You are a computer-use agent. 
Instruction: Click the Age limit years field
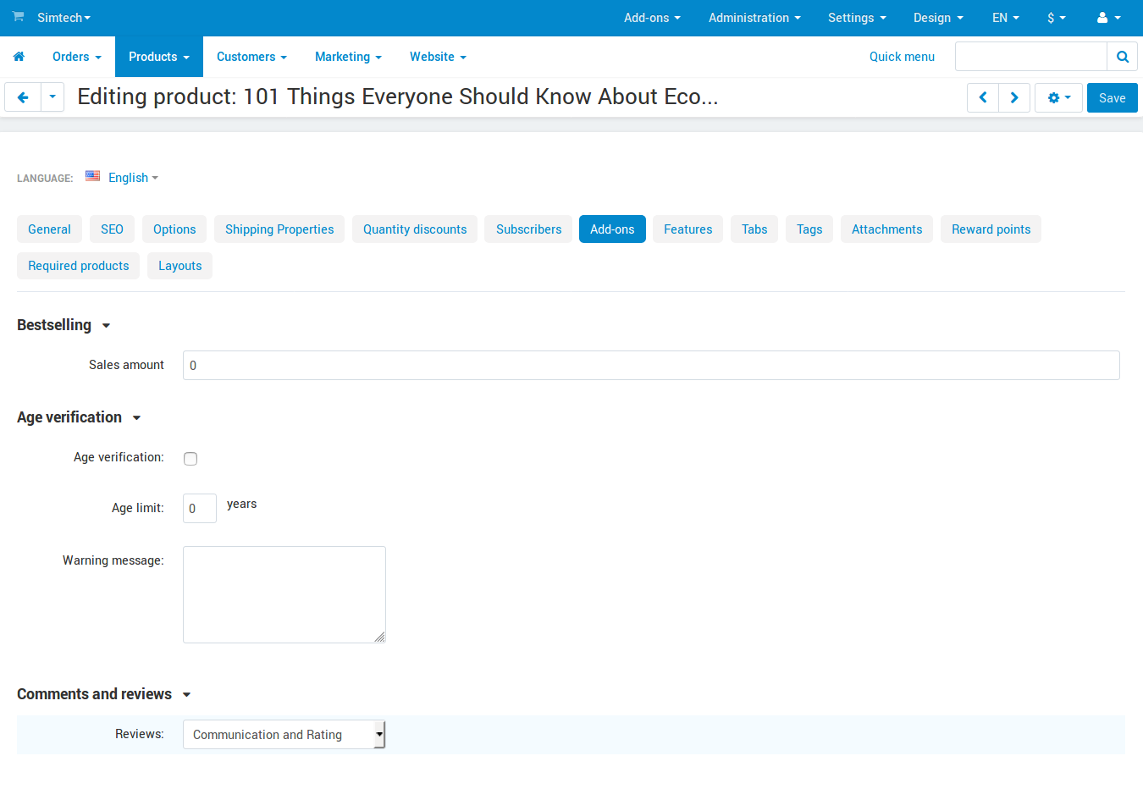pyautogui.click(x=200, y=509)
